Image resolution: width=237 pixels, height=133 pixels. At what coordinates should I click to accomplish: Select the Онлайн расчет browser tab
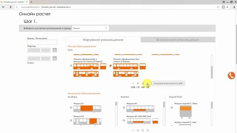pyautogui.click(x=14, y=2)
